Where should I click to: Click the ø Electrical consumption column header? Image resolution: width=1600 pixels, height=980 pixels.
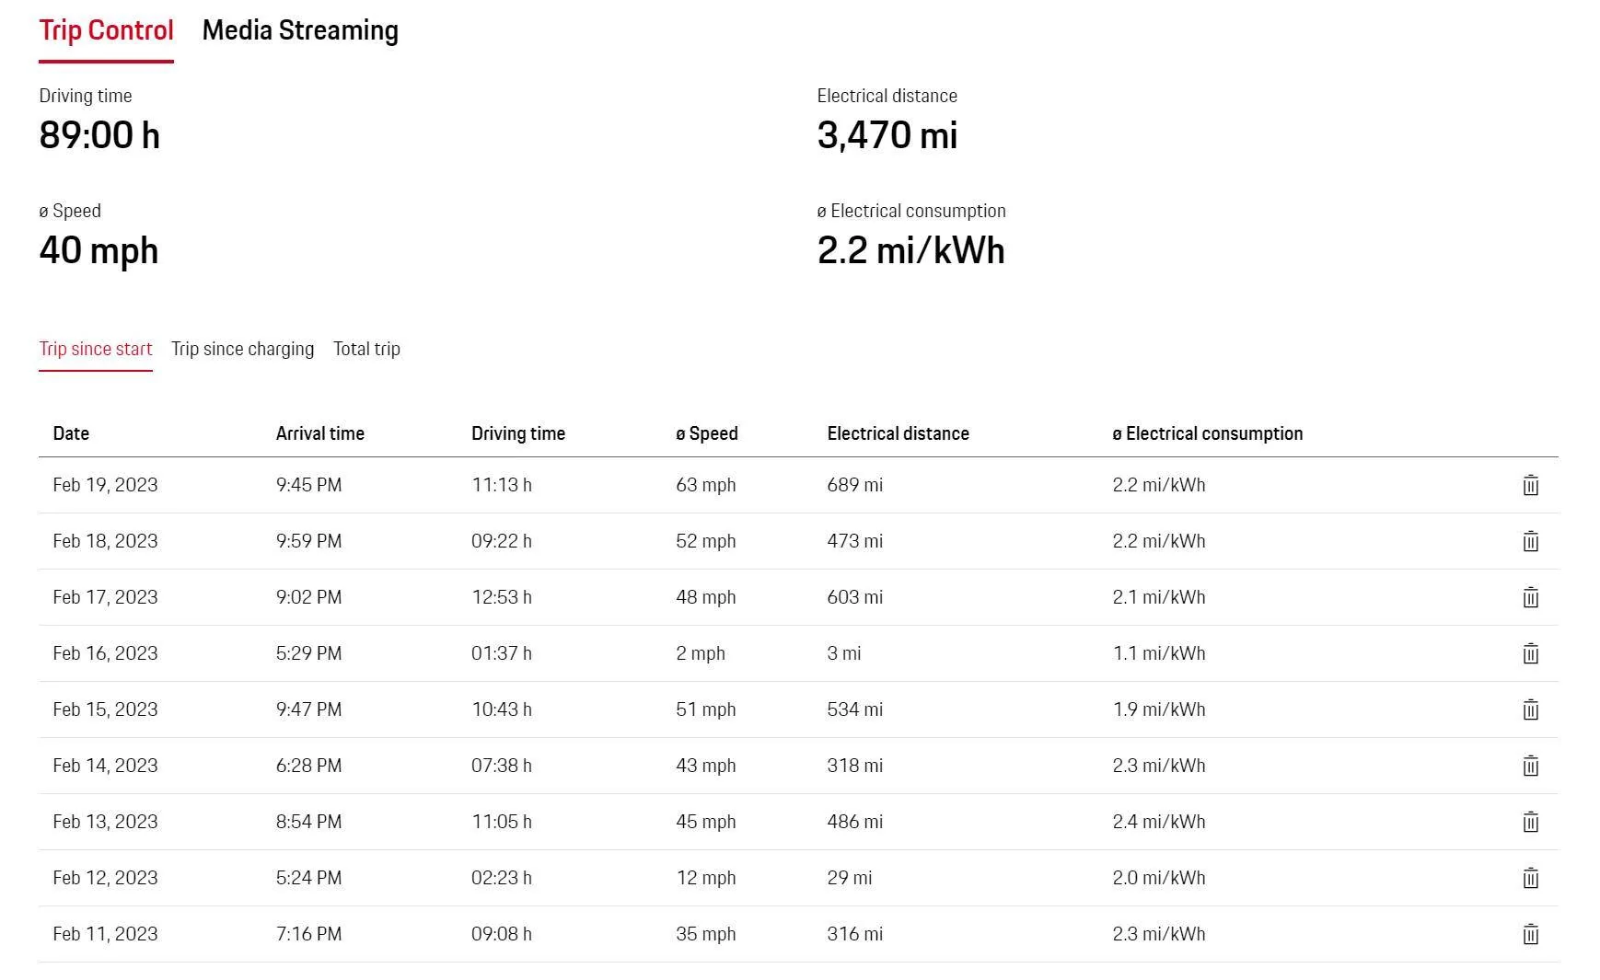click(1208, 433)
